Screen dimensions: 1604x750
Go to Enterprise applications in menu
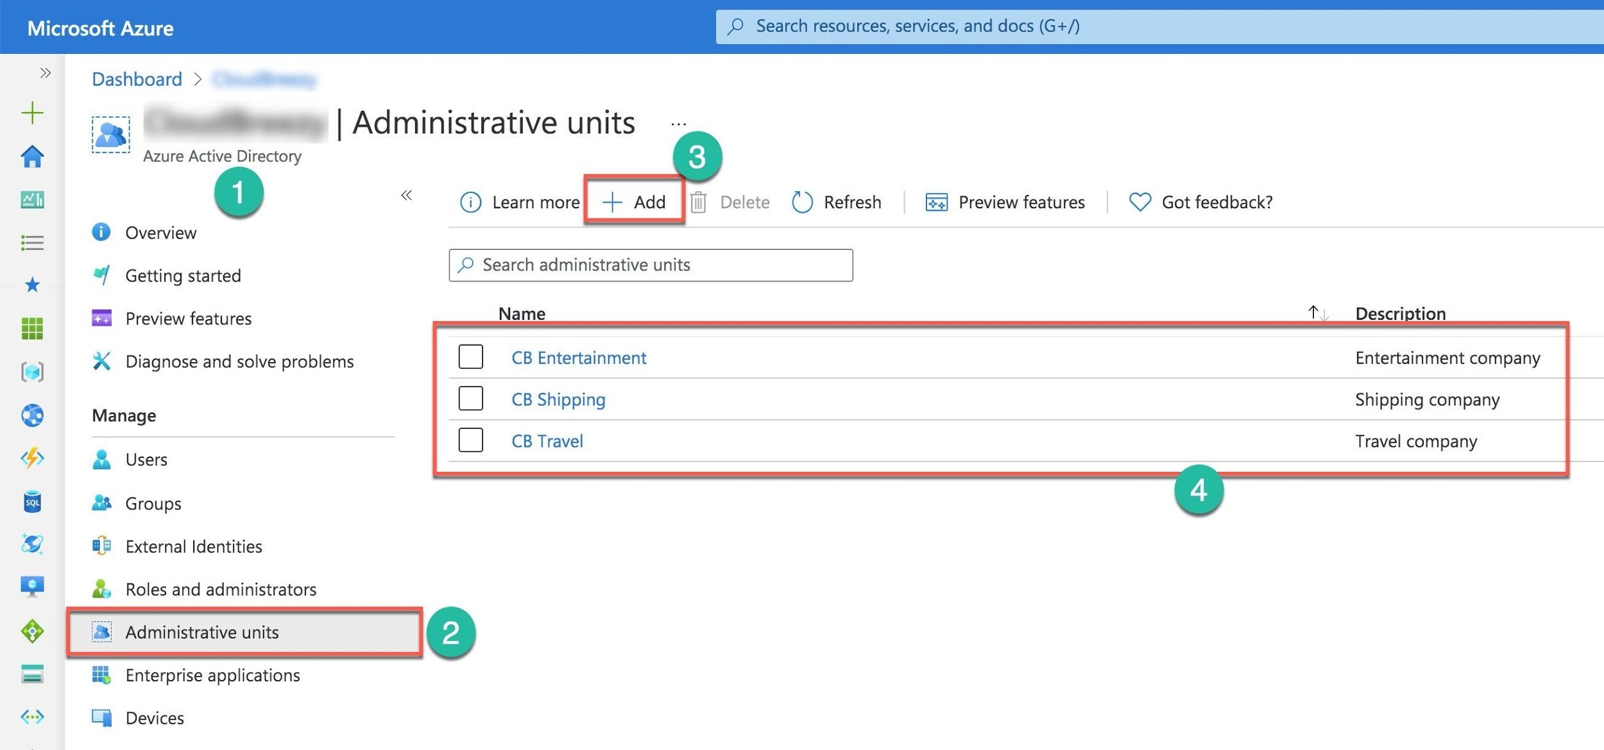[x=212, y=675]
